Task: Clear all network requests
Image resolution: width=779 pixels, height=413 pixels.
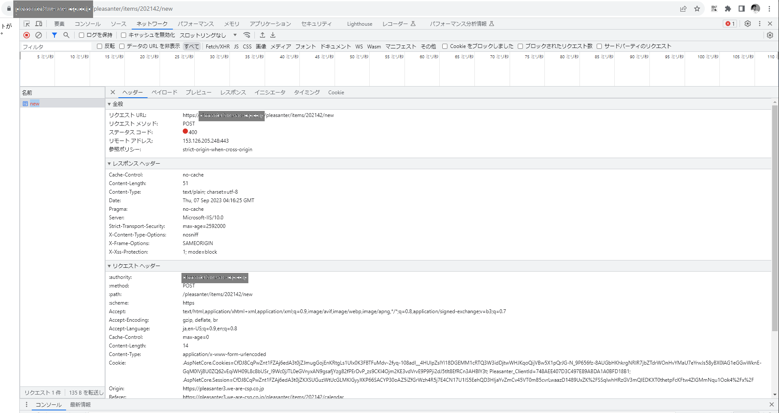Action: (x=39, y=35)
